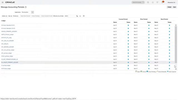Click the Prior Period column group header
The image size is (178, 100).
pyautogui.click(x=144, y=19)
